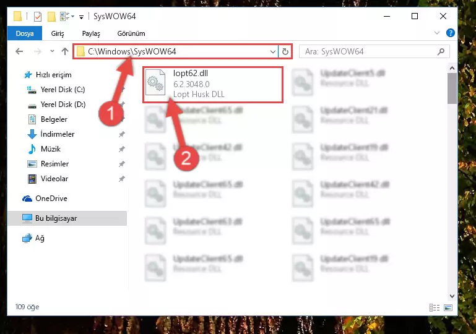Select Ağ network in navigation pane
Viewport: 476px width, 334px height.
(x=33, y=238)
